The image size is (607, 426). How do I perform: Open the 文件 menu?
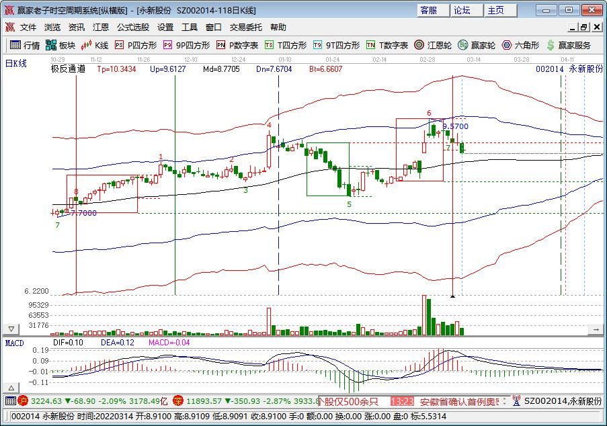pyautogui.click(x=28, y=27)
